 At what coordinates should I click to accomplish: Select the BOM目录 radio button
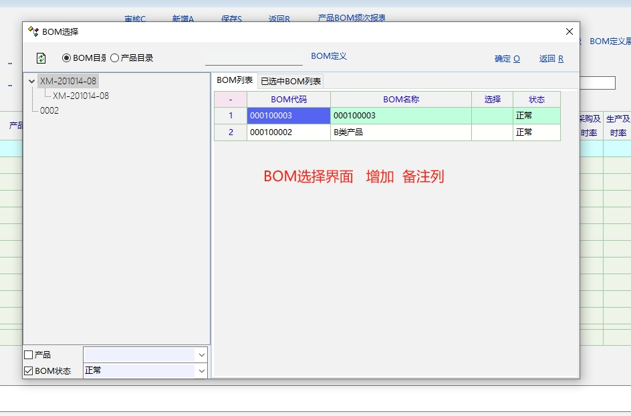(x=66, y=58)
